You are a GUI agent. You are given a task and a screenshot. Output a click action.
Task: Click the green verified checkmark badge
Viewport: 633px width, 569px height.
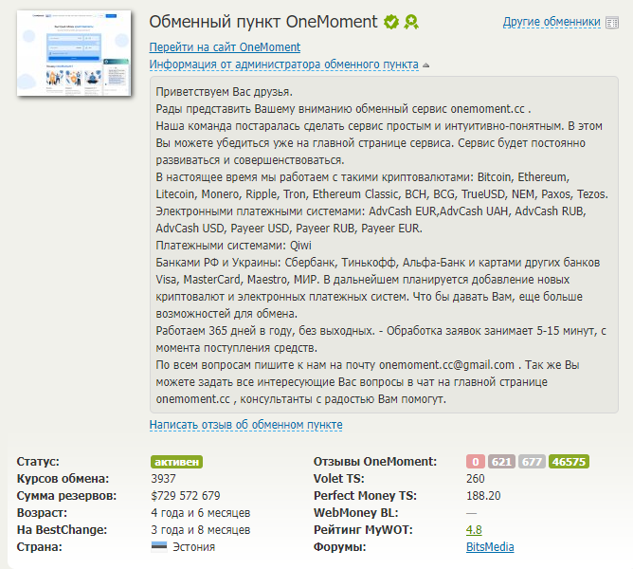pyautogui.click(x=390, y=22)
